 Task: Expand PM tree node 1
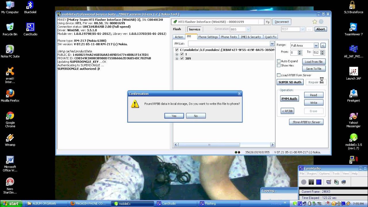[177, 54]
